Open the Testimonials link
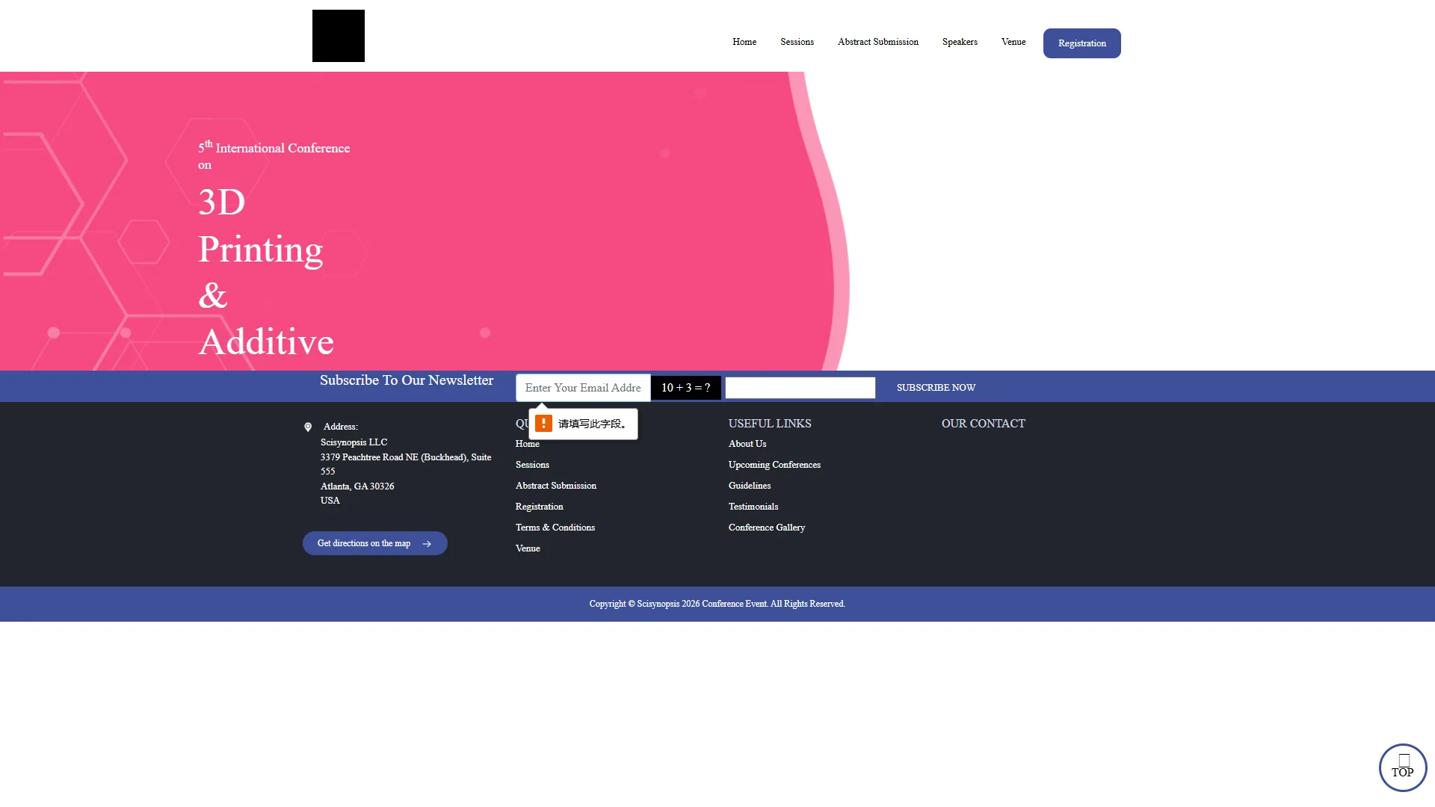 tap(753, 507)
